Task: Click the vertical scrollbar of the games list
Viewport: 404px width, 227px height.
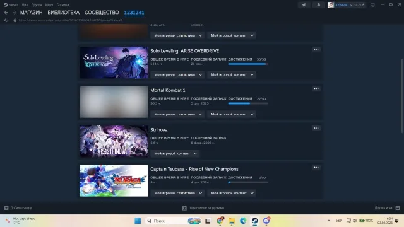Action: (x=402, y=96)
